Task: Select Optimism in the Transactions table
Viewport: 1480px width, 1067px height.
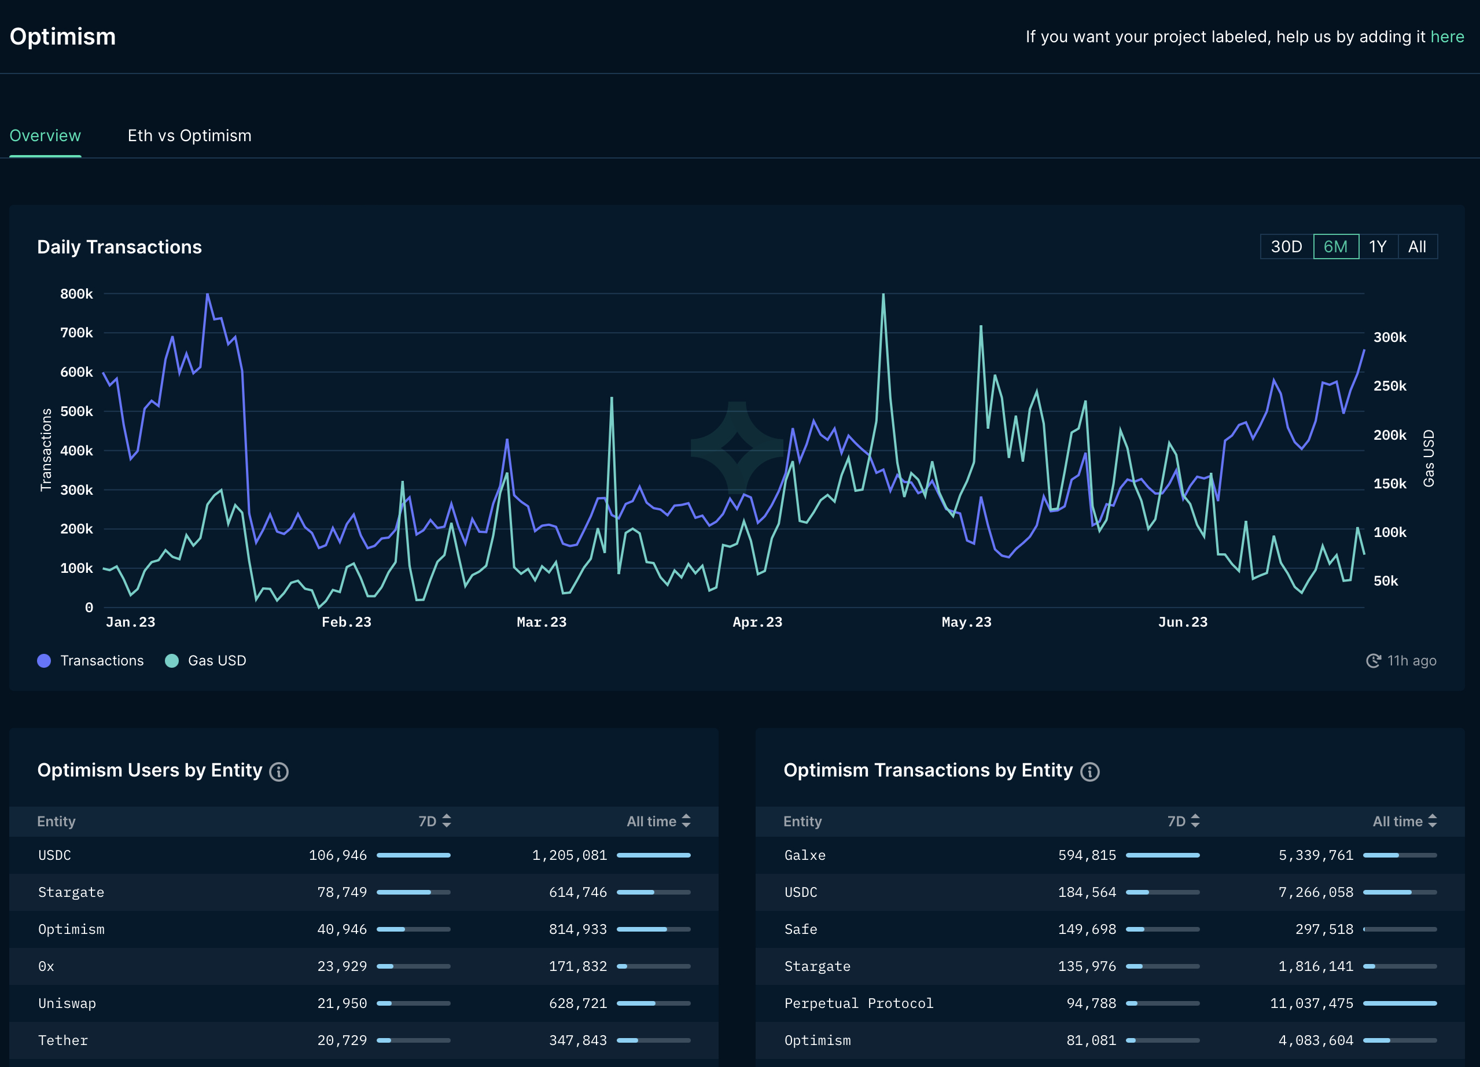Action: (x=1110, y=1040)
